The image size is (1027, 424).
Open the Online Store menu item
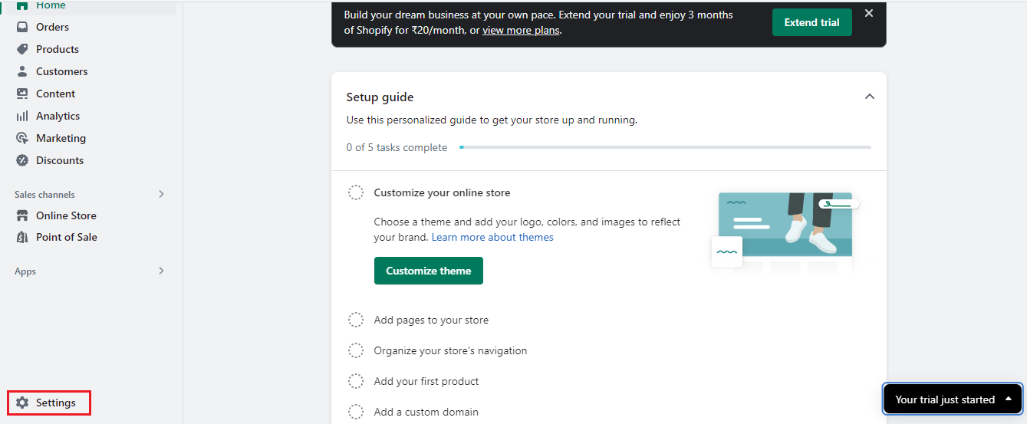pyautogui.click(x=66, y=215)
